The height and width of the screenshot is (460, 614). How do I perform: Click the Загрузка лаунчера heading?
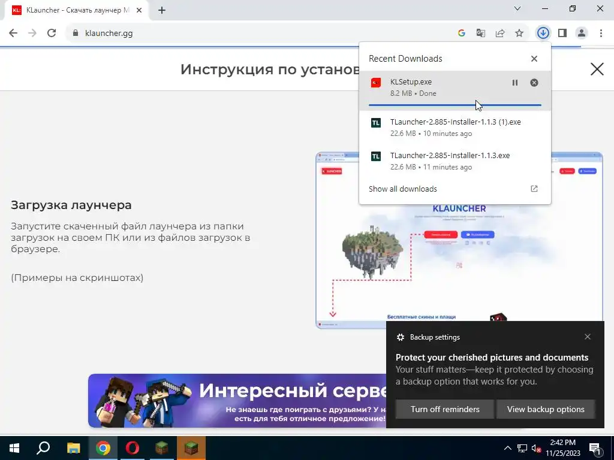[x=71, y=205]
